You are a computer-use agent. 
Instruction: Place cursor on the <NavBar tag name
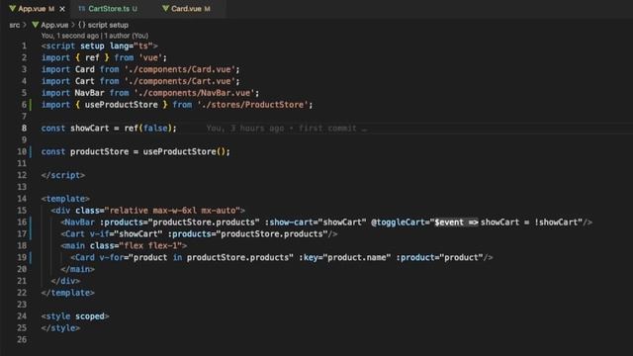pos(77,222)
